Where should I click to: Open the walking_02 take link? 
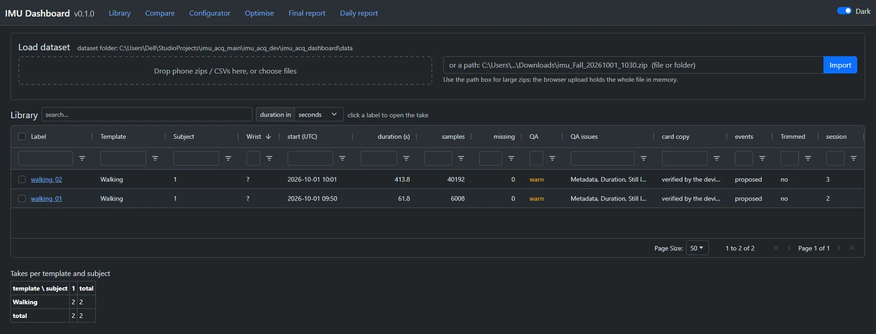click(46, 179)
